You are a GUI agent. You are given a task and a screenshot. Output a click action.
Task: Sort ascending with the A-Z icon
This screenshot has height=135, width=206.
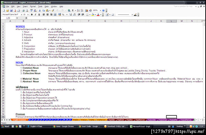tap(78, 11)
